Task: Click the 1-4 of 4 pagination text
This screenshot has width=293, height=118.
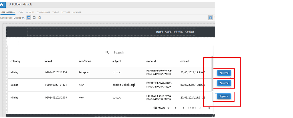Action: pyautogui.click(x=192, y=108)
